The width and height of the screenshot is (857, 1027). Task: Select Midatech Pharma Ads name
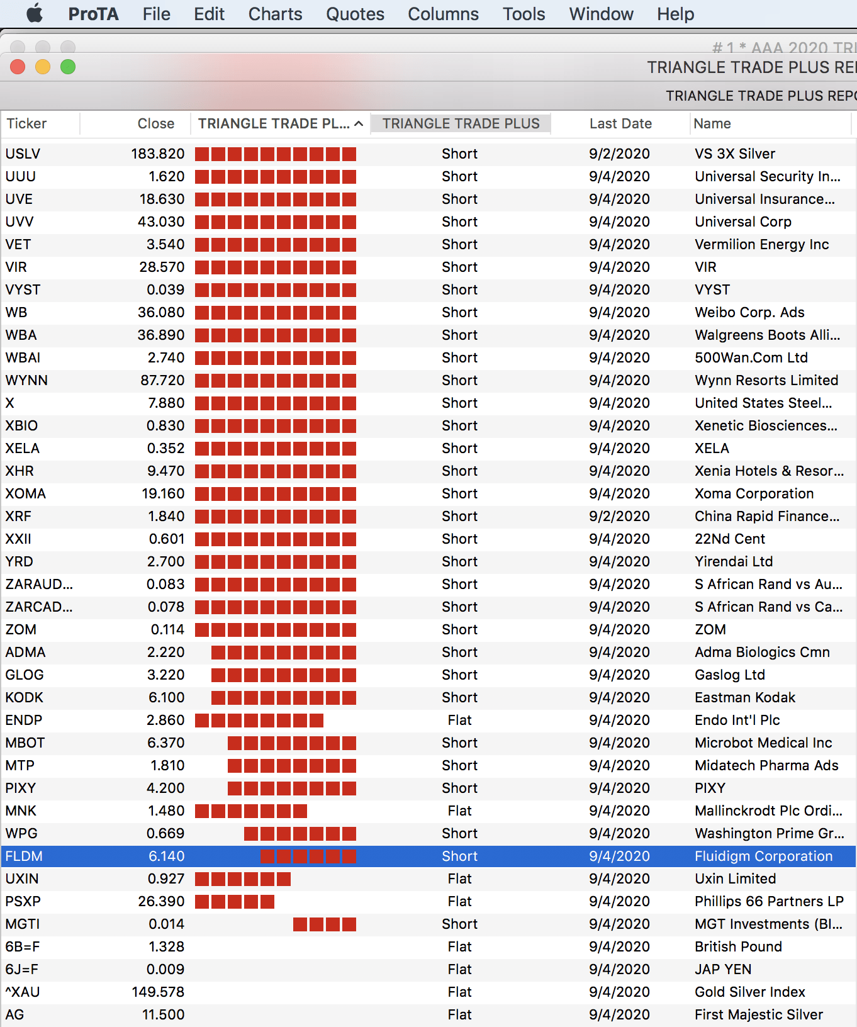(x=766, y=765)
